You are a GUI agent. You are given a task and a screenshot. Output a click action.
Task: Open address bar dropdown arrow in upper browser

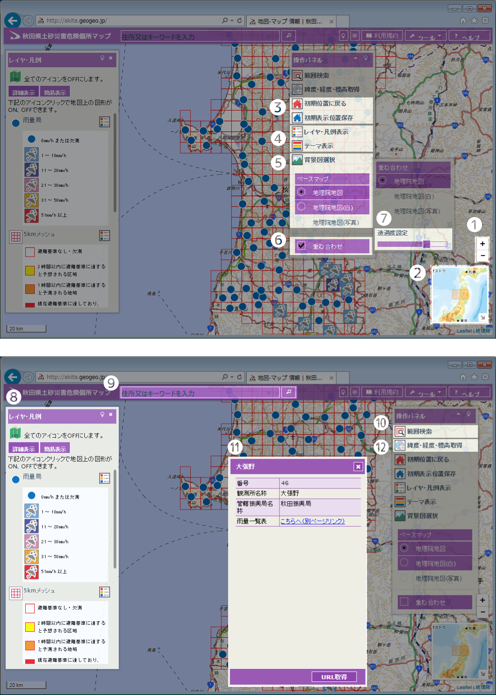coord(232,20)
